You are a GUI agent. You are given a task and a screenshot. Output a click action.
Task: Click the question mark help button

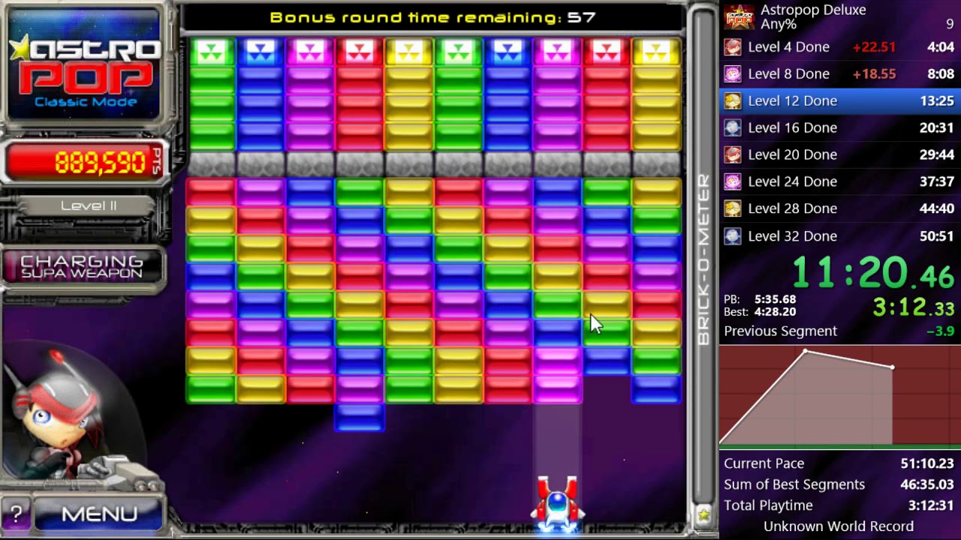click(16, 514)
